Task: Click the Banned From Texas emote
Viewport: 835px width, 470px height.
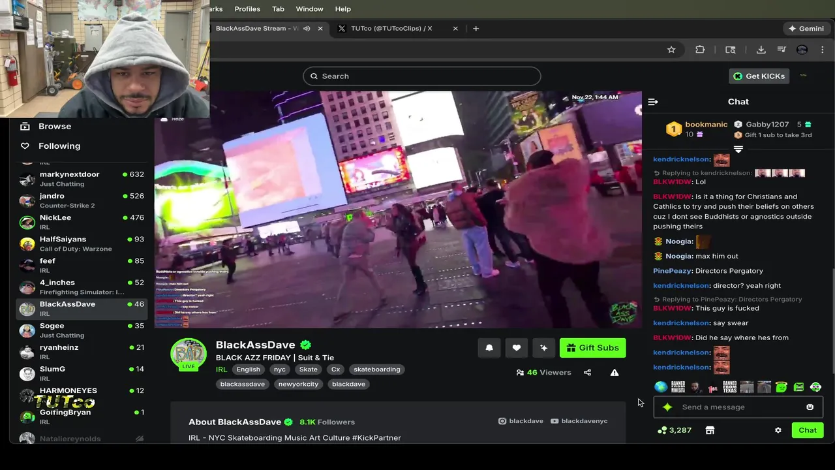Action: [x=730, y=387]
